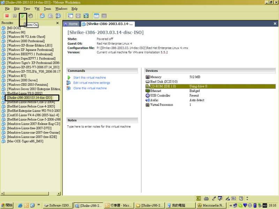Image resolution: width=279 pixels, height=209 pixels.
Task: Select [CentOS-Linux-V4.4-i386-2005-bin1-4] favorite
Action: (x=33, y=115)
